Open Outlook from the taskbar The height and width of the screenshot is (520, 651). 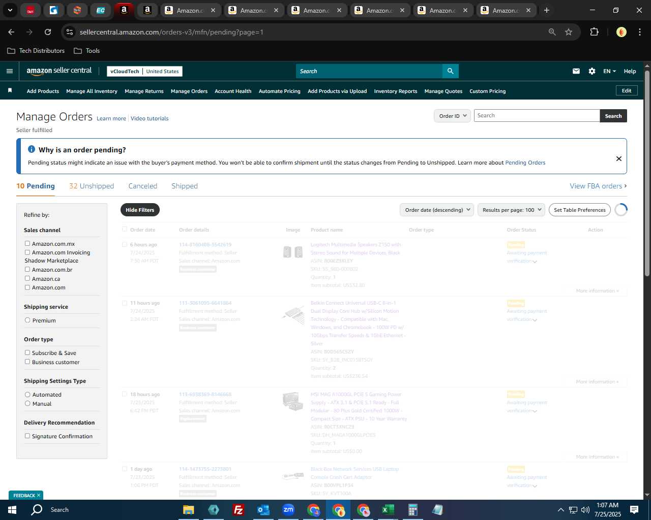pos(263,510)
